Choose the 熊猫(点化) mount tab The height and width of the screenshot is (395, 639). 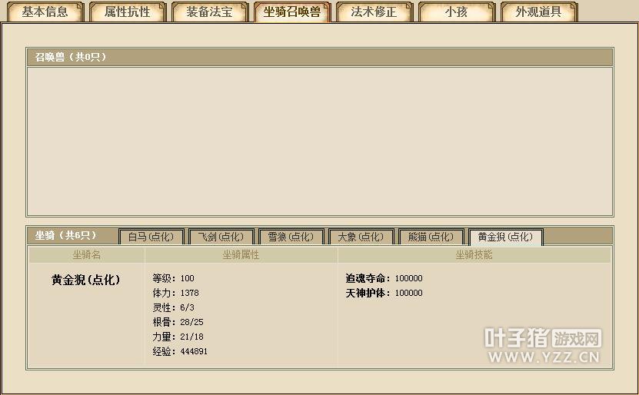click(x=431, y=237)
